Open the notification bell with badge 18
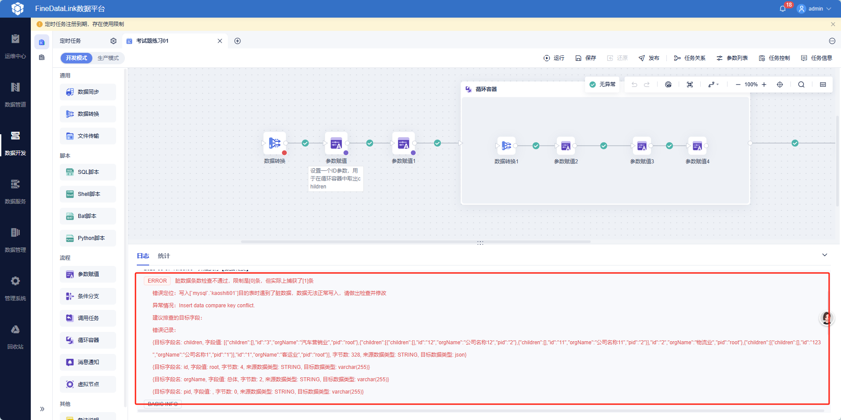 [x=783, y=8]
